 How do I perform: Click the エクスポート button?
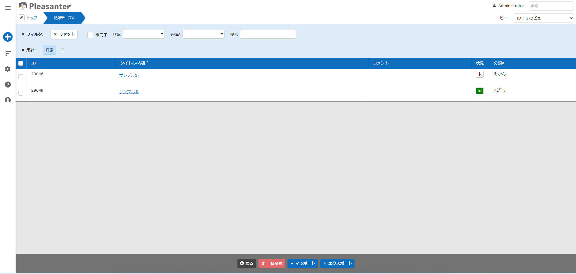[x=337, y=264]
